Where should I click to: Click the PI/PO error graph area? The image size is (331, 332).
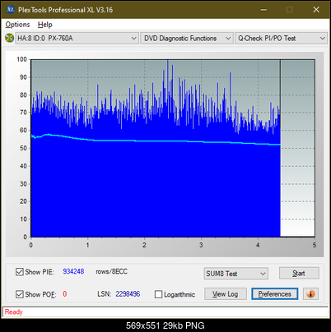[x=173, y=148]
